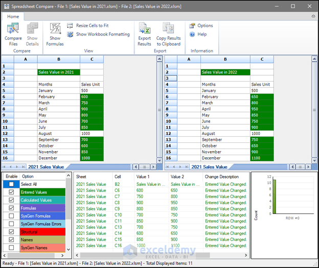Uncheck the Entered Values option
This screenshot has width=319, height=268.
point(11,192)
